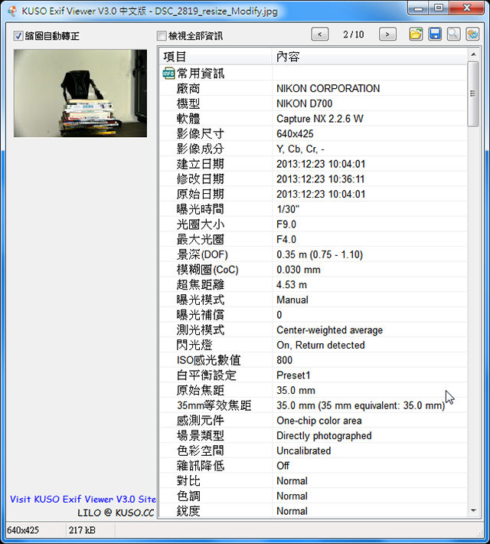Select the 色調 row

(313, 496)
